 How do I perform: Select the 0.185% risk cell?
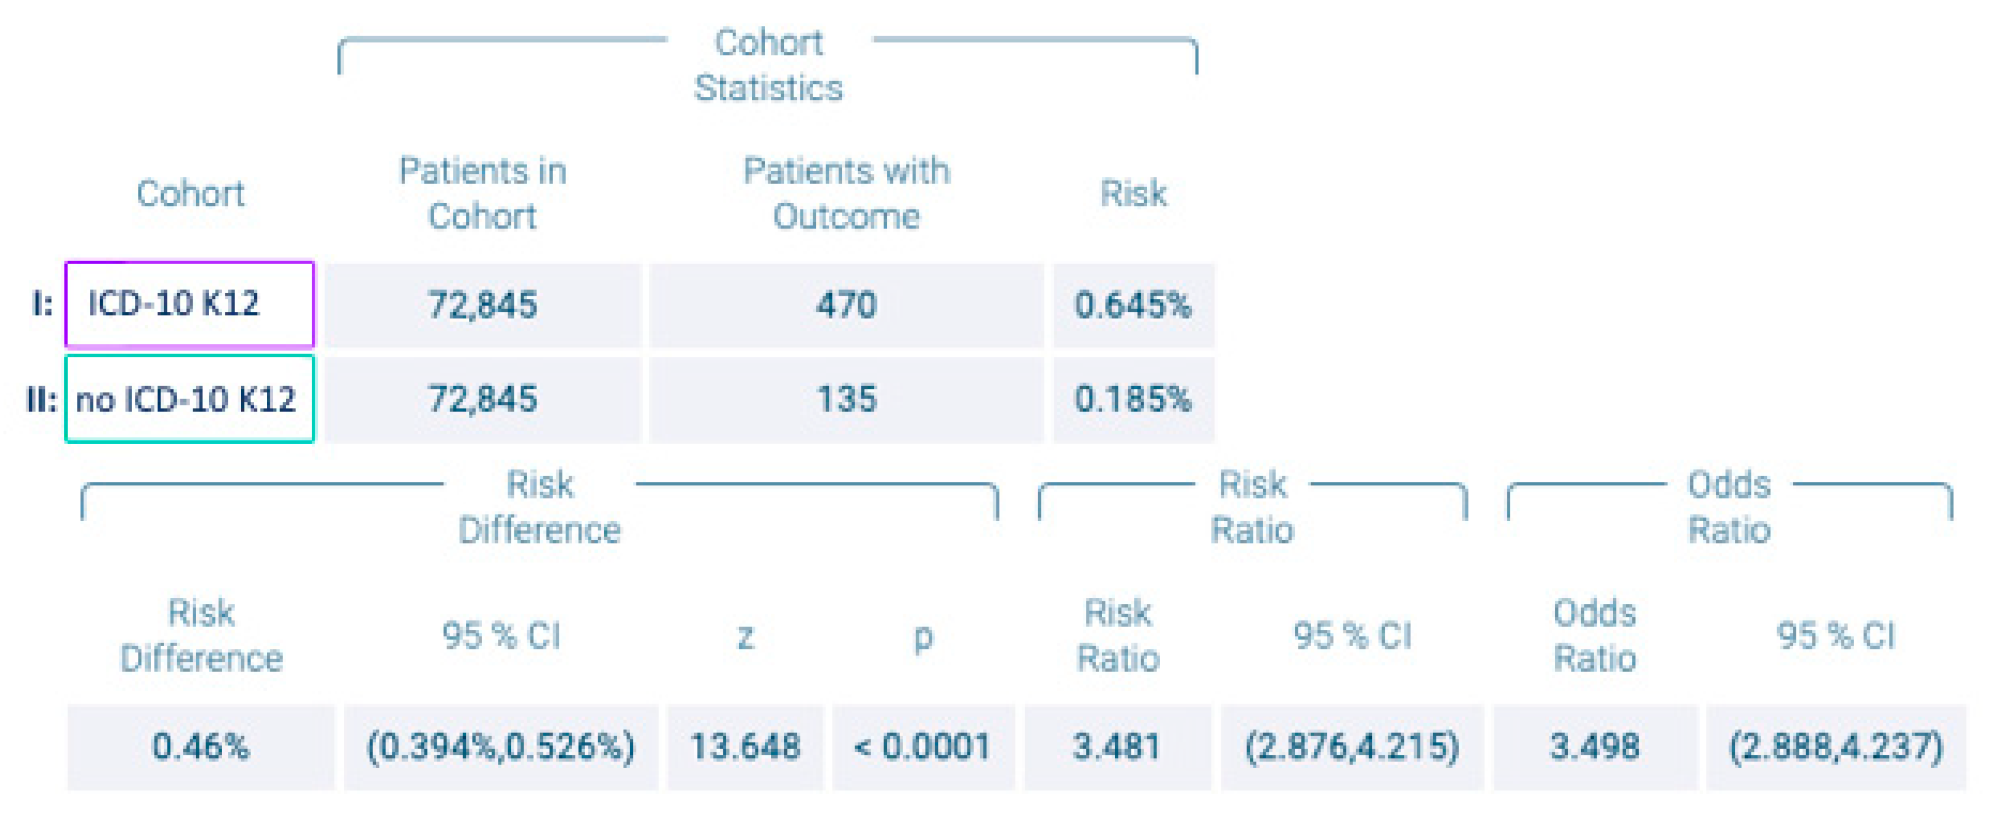point(1133,399)
